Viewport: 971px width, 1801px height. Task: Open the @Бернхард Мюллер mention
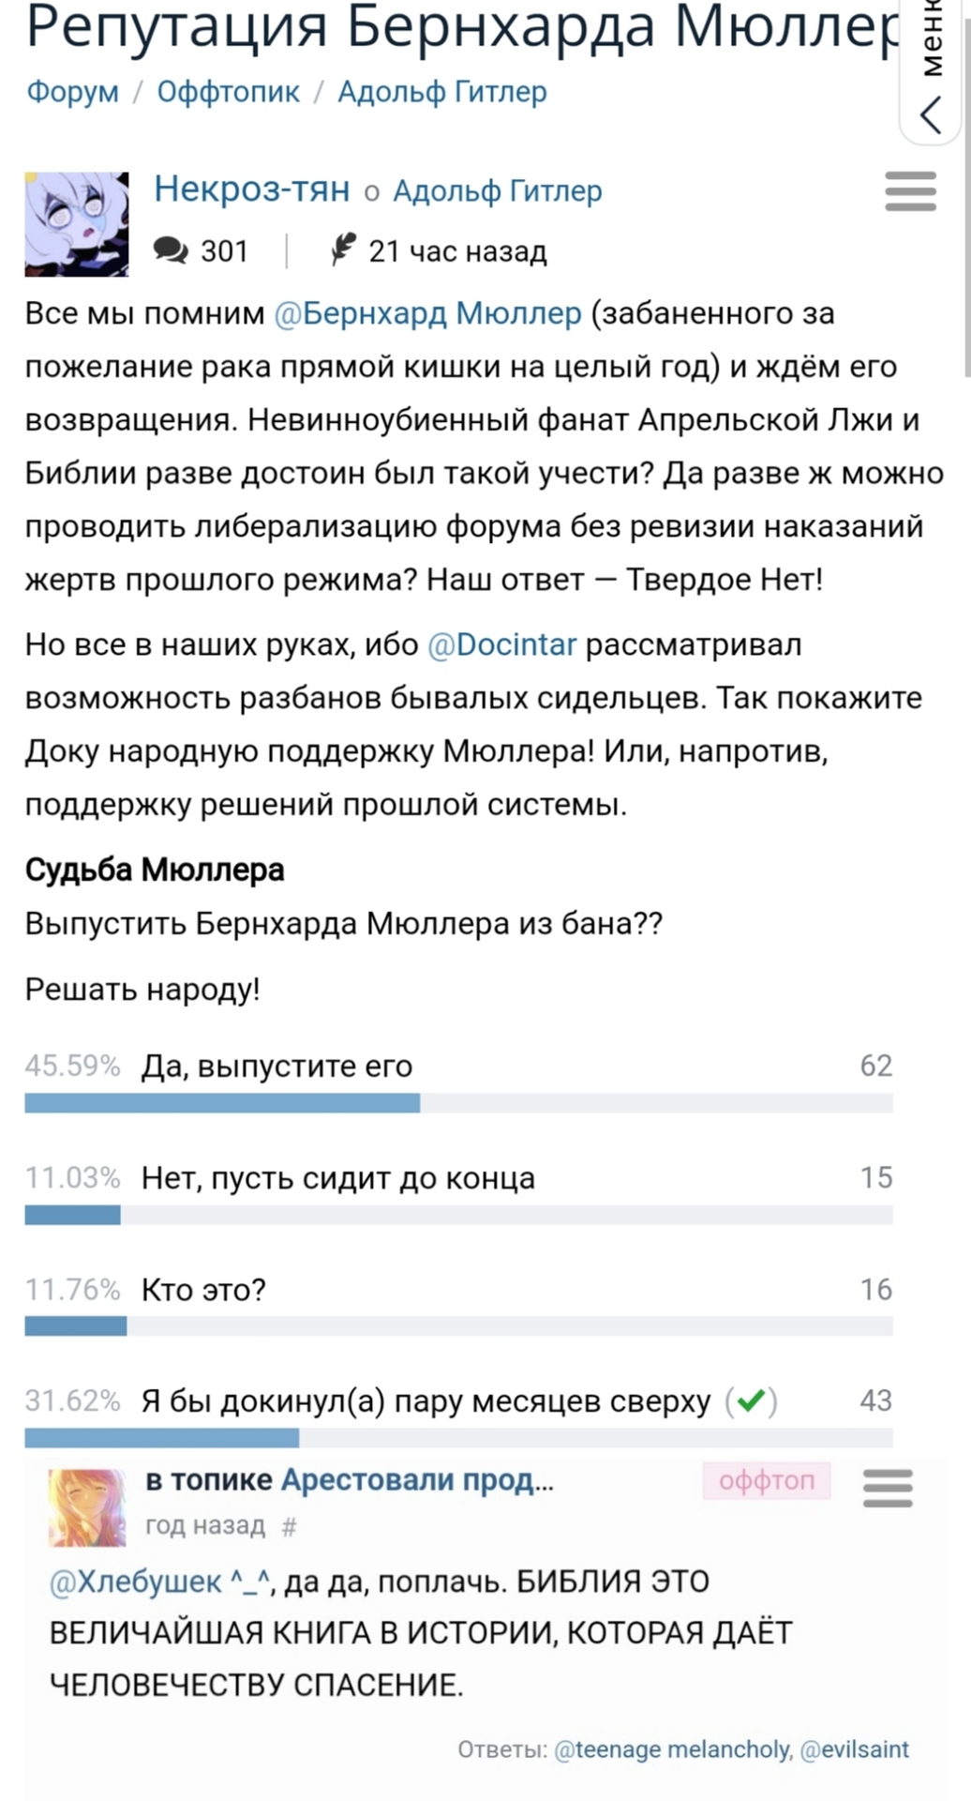click(428, 312)
